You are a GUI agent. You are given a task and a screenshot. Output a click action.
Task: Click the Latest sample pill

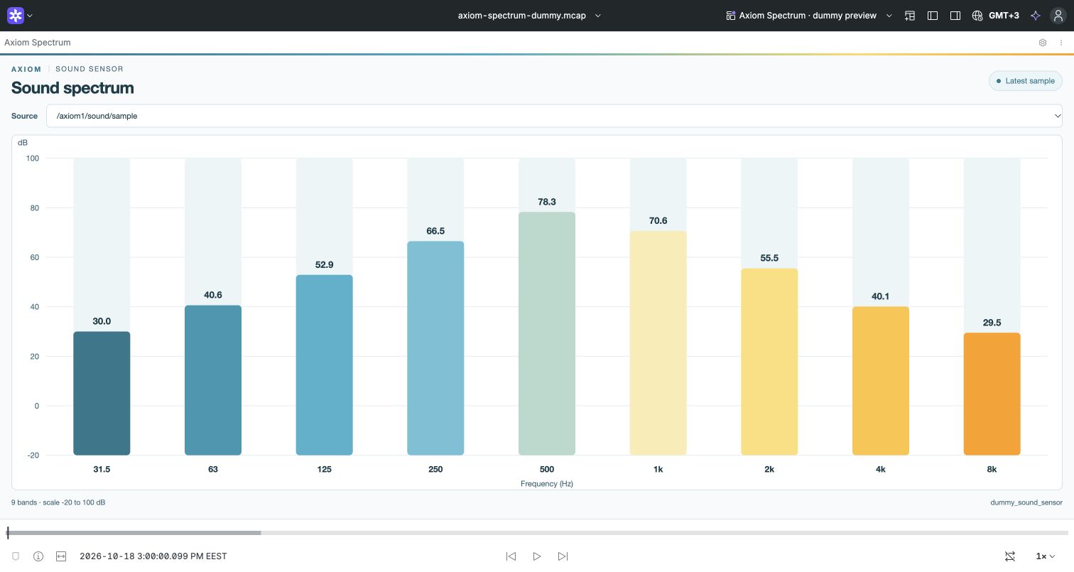pos(1025,81)
